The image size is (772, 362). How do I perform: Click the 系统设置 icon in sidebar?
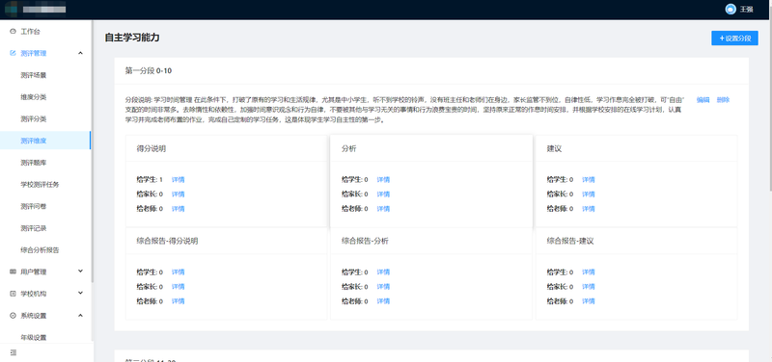(x=13, y=316)
